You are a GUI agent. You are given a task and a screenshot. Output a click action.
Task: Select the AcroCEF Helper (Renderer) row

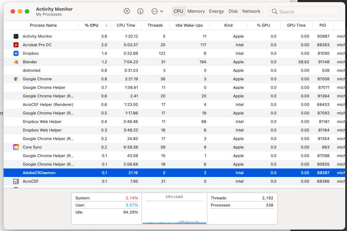(174, 104)
